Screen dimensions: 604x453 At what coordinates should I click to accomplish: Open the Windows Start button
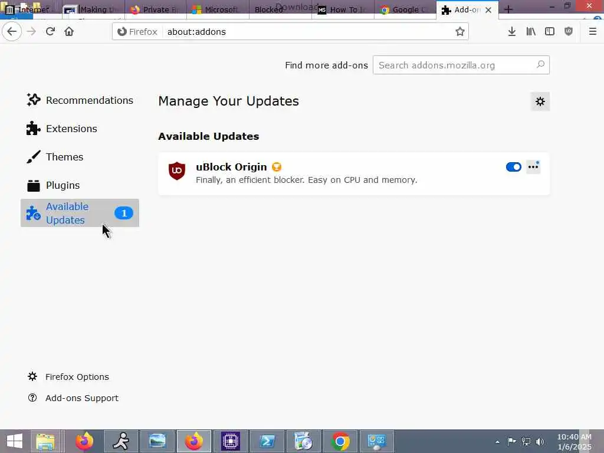tap(14, 441)
